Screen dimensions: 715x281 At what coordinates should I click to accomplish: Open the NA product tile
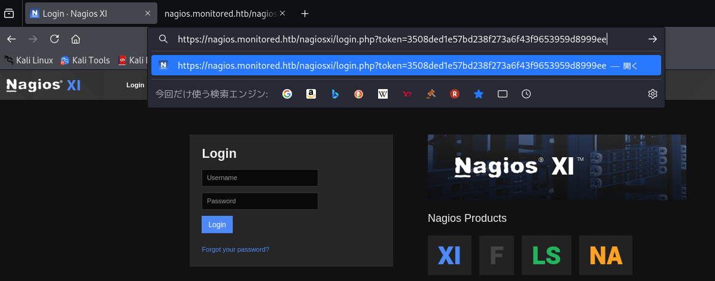pos(606,255)
